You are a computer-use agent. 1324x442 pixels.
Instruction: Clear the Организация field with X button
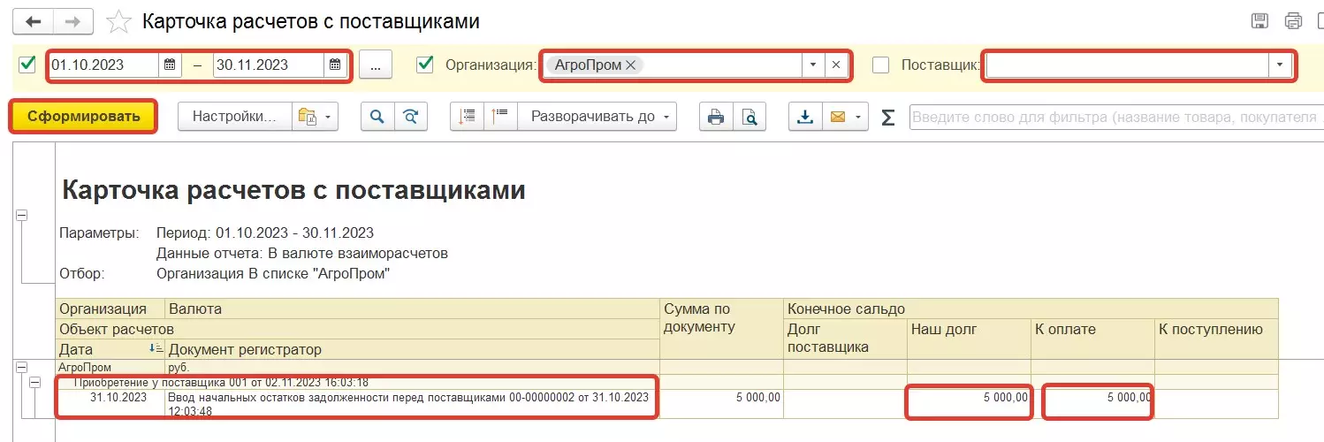836,65
